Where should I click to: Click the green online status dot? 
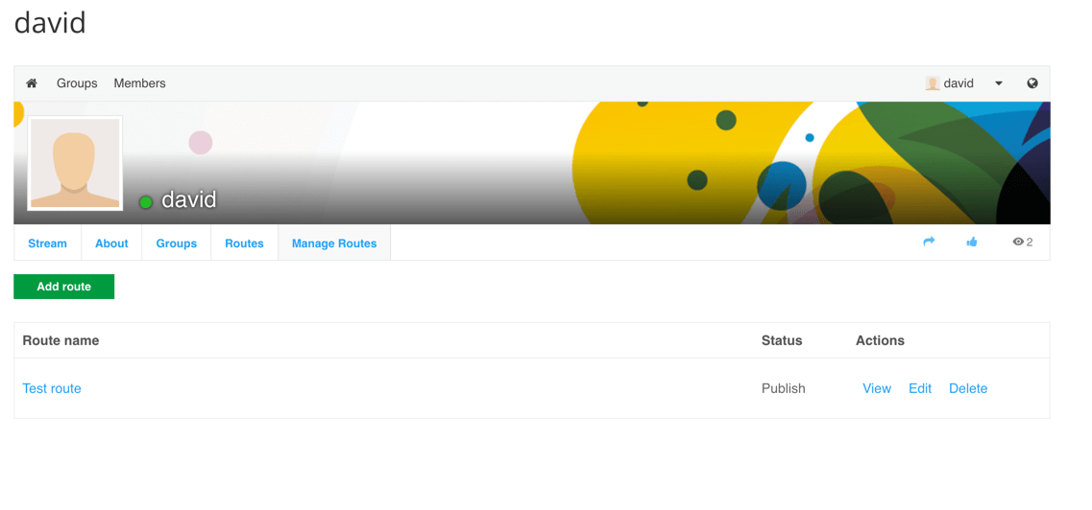click(x=146, y=201)
